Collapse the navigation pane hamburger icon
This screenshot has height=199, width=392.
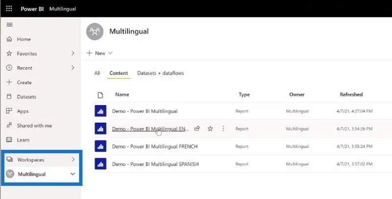pyautogui.click(x=9, y=24)
